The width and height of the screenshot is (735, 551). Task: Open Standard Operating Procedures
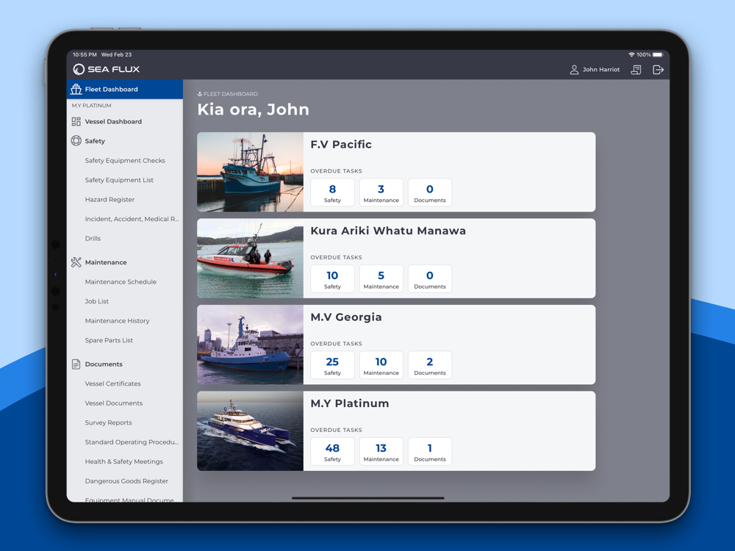click(x=132, y=442)
